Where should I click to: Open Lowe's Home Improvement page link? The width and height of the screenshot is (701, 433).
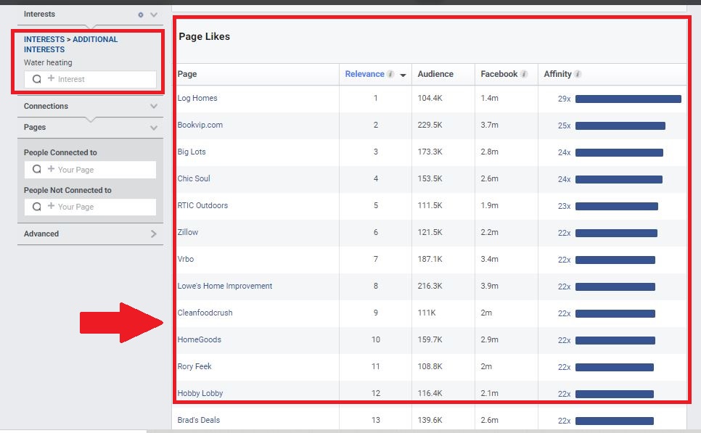[224, 286]
